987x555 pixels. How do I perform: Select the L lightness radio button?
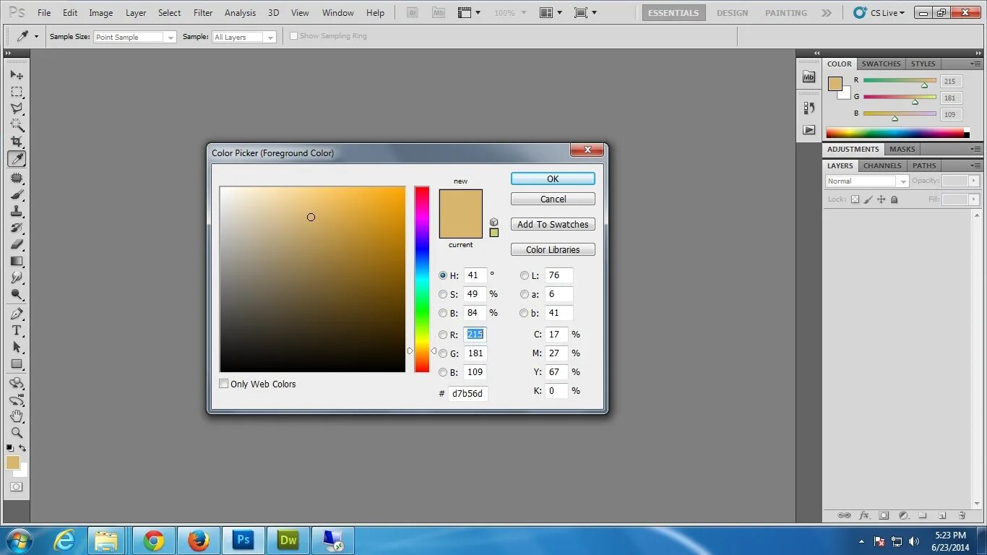(524, 275)
